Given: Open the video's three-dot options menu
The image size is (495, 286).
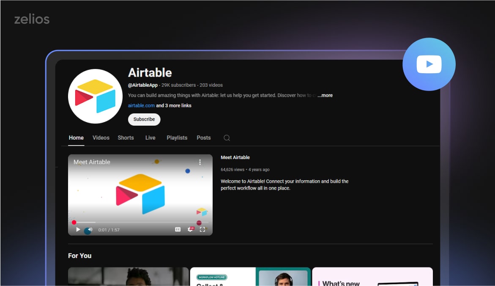Looking at the screenshot, I should click(200, 162).
